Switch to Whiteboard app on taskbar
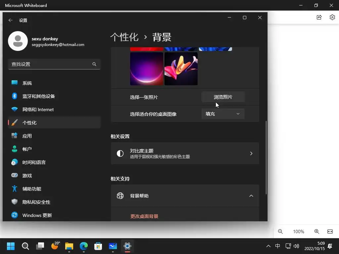Viewport: 339px width, 254px height. 113,246
